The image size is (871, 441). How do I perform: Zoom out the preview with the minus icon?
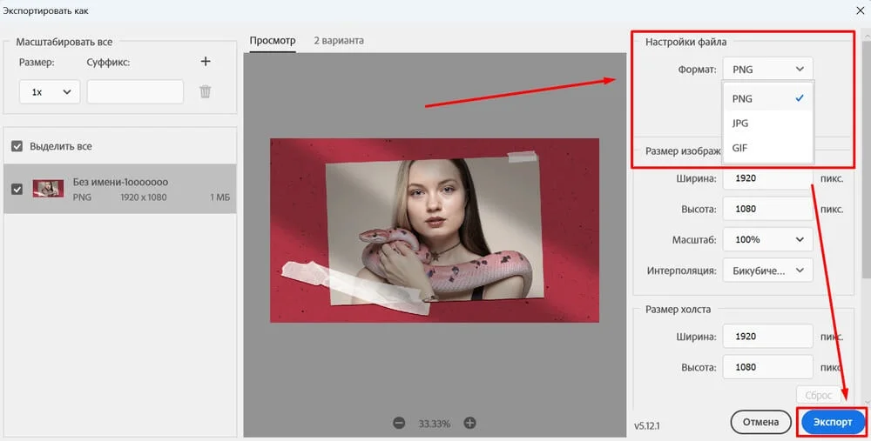point(399,423)
